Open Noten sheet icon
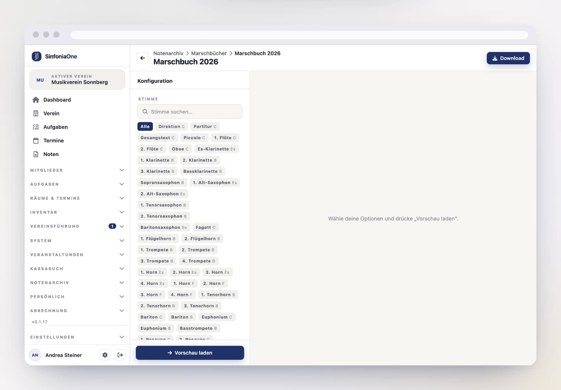This screenshot has height=390, width=561. click(36, 154)
